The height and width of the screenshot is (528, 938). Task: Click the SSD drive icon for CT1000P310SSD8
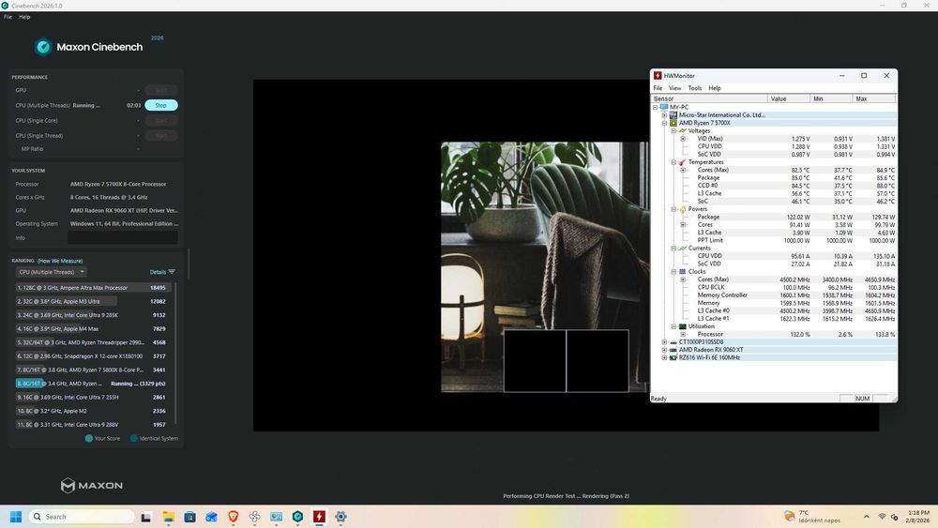(673, 342)
